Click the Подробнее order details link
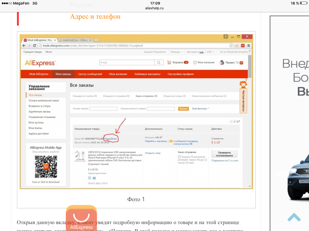This screenshot has width=309, height=231. [110, 139]
